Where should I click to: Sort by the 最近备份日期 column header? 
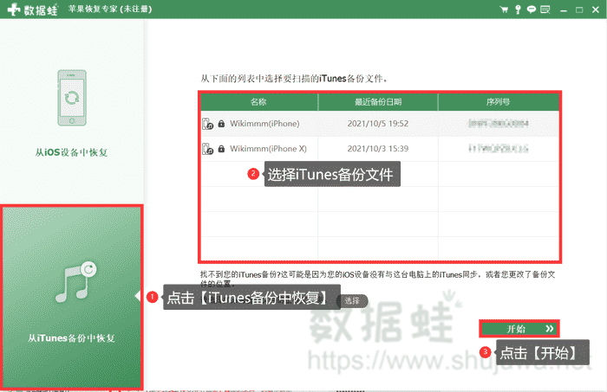point(378,102)
